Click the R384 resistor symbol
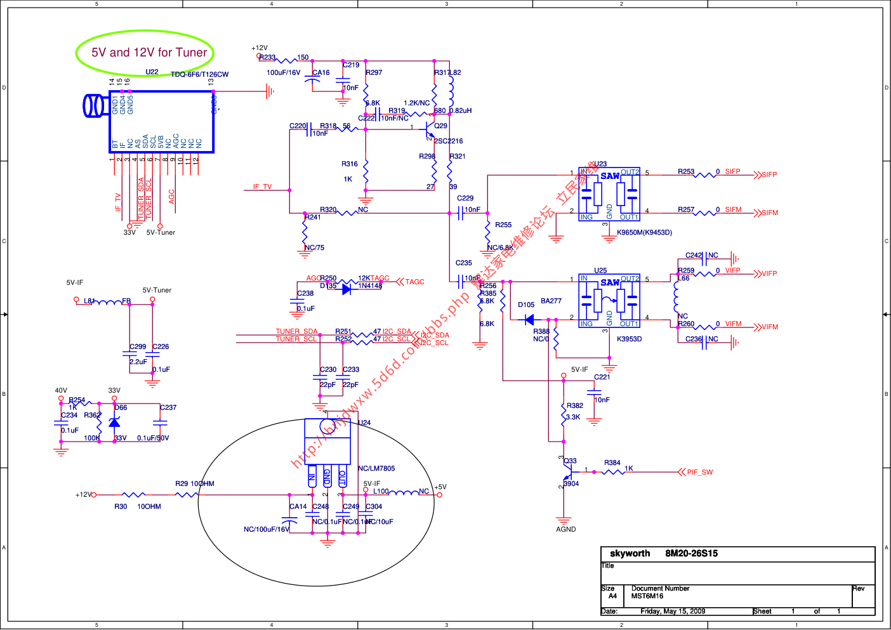 pyautogui.click(x=612, y=472)
